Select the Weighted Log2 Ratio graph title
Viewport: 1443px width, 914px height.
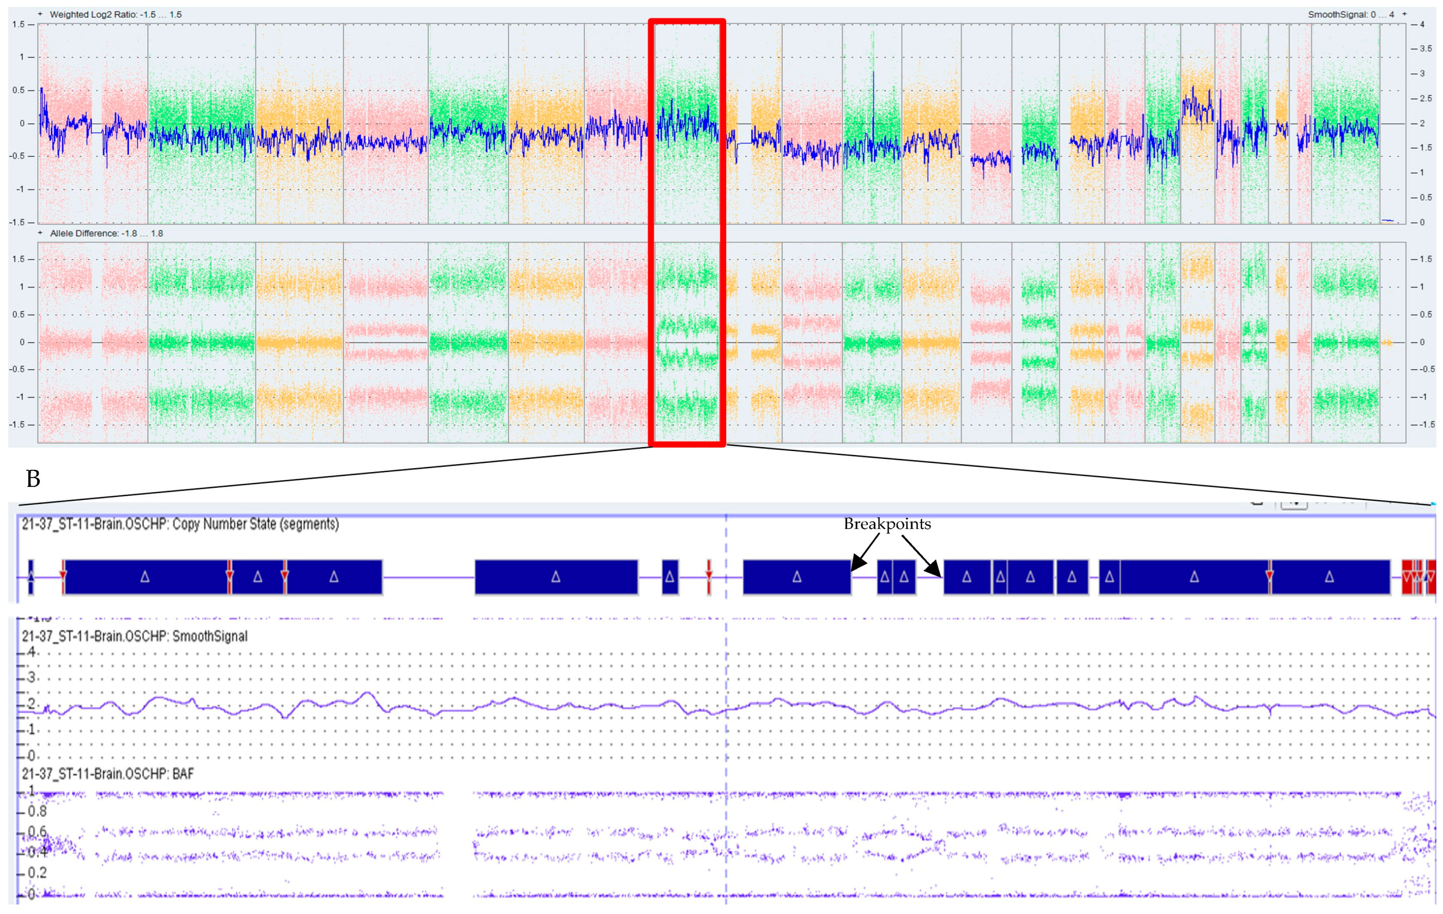point(115,14)
